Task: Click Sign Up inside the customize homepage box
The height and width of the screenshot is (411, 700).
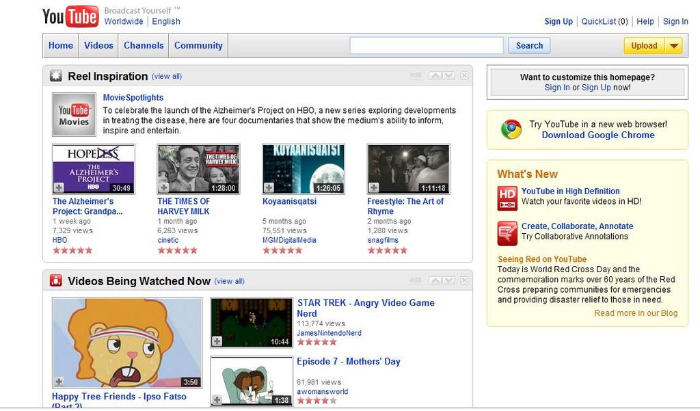Action: tap(596, 88)
